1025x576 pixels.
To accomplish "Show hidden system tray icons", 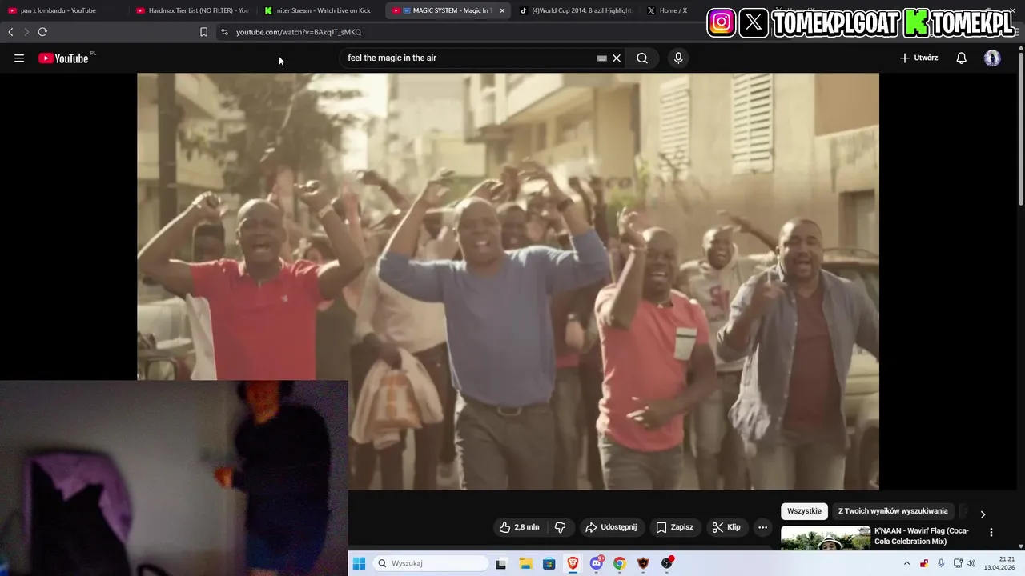I will pos(906,563).
